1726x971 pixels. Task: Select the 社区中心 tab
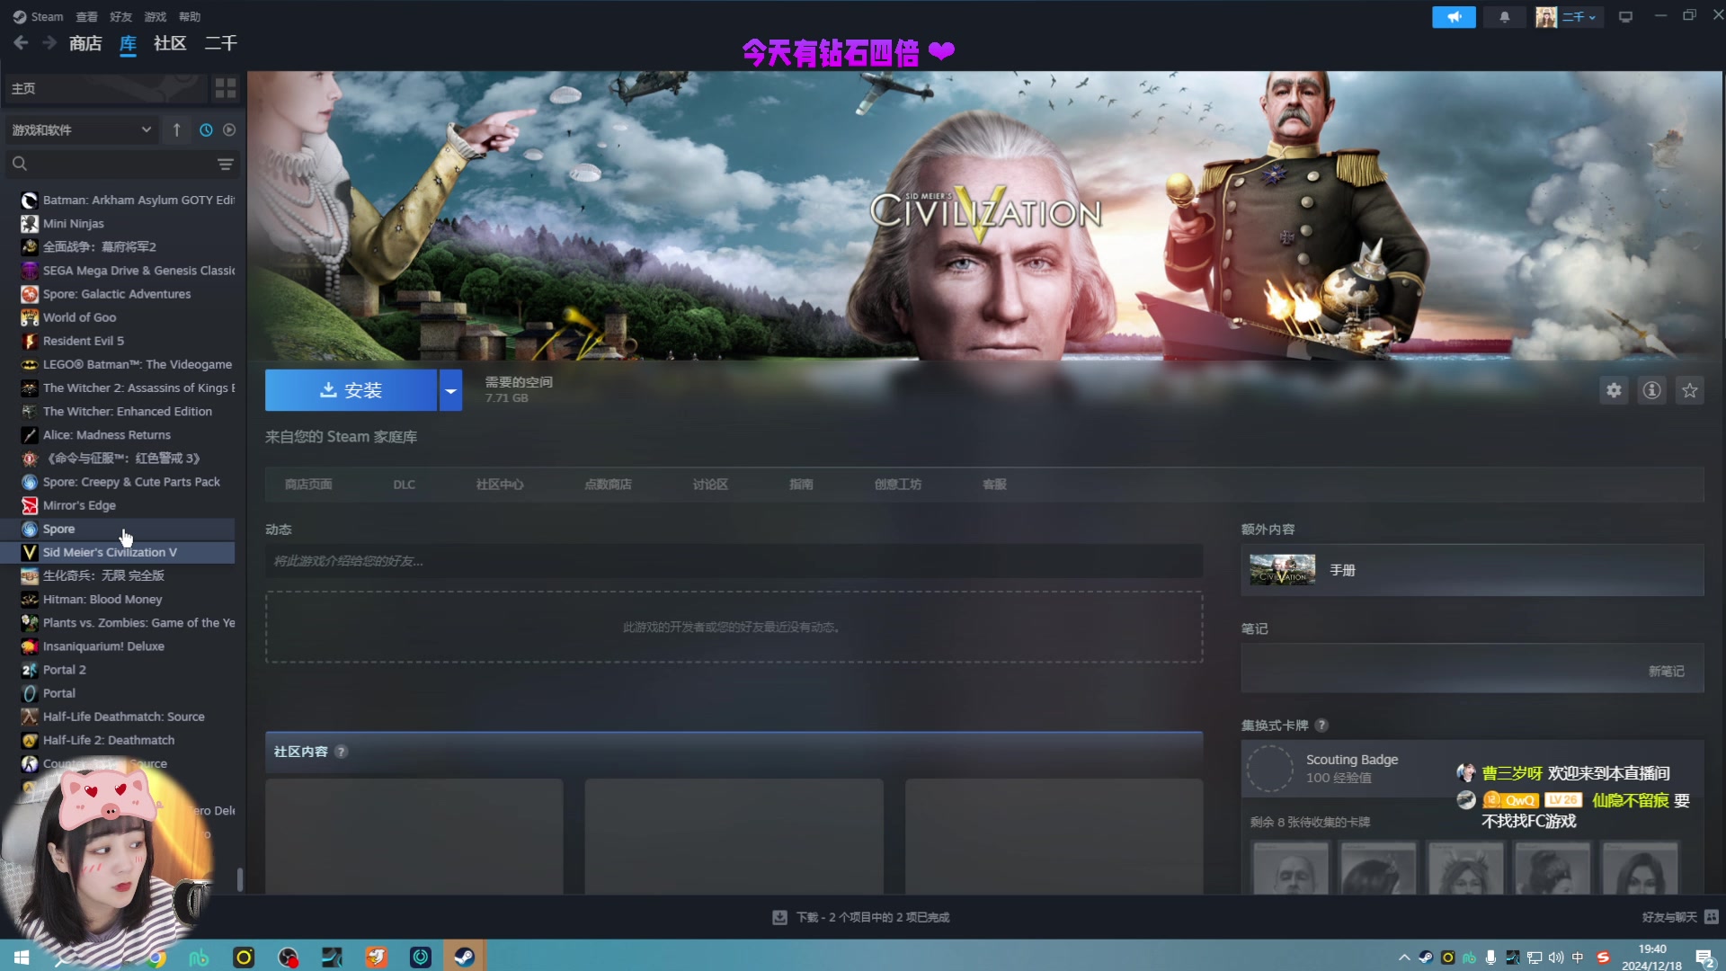[499, 484]
